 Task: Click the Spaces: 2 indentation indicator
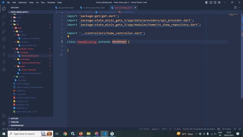pos(155,129)
